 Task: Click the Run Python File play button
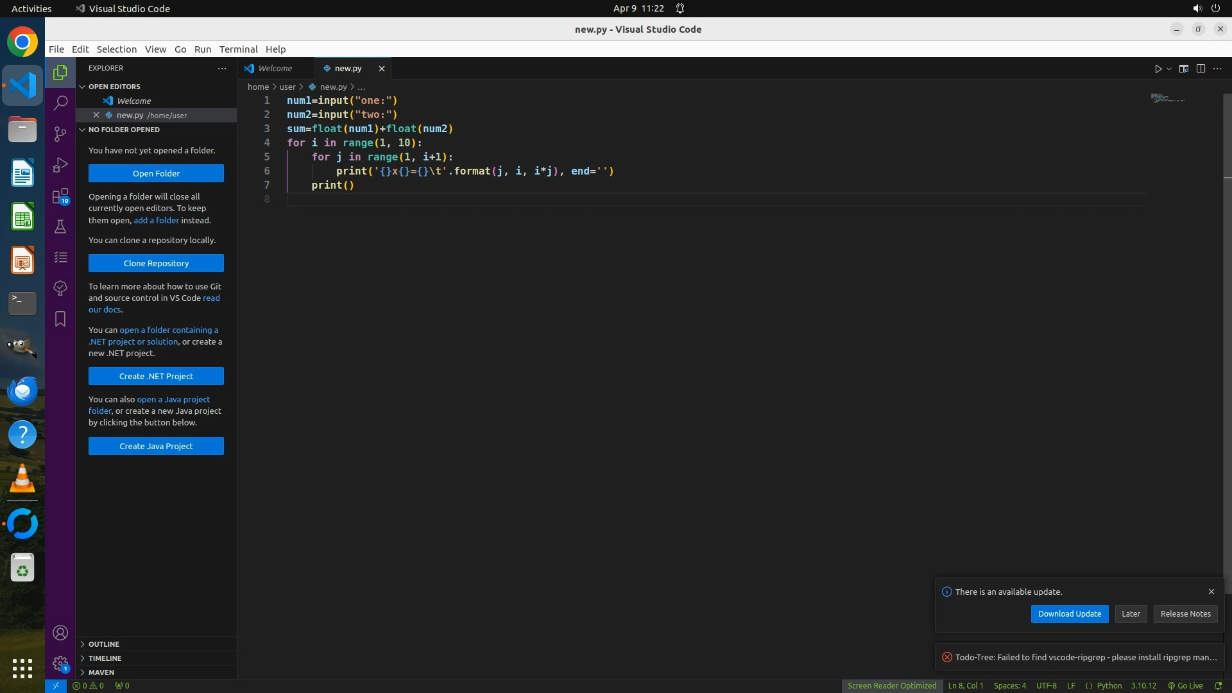[x=1158, y=69]
